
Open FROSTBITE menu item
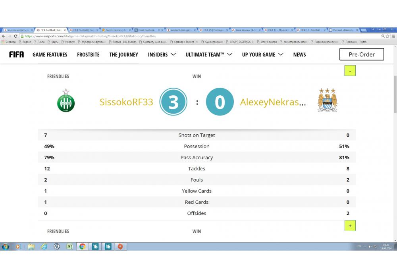coord(88,55)
